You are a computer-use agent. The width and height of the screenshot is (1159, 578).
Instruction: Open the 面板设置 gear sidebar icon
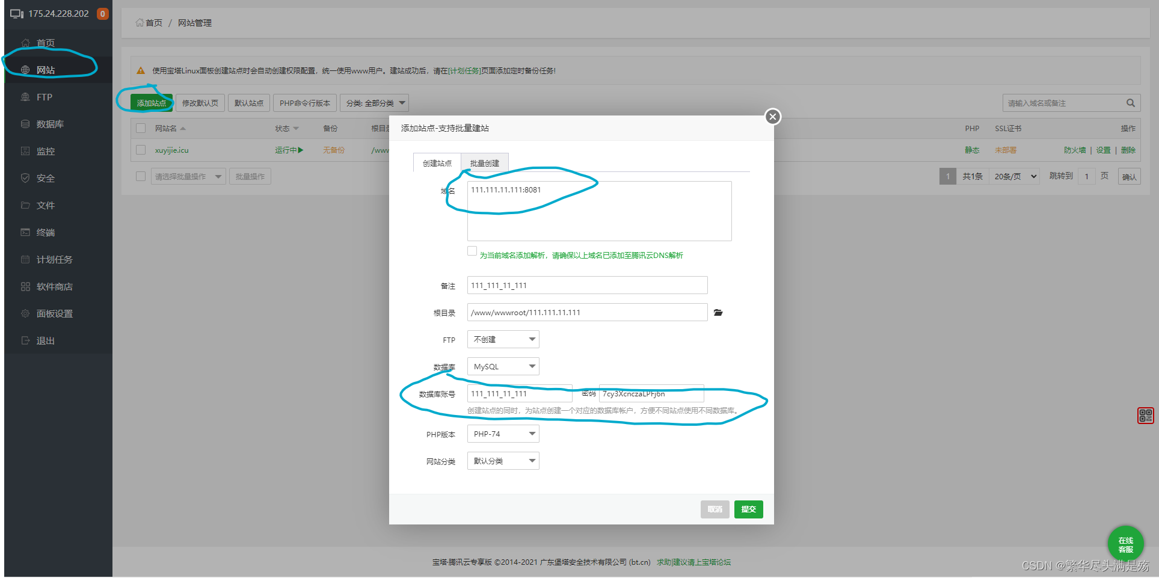point(25,313)
